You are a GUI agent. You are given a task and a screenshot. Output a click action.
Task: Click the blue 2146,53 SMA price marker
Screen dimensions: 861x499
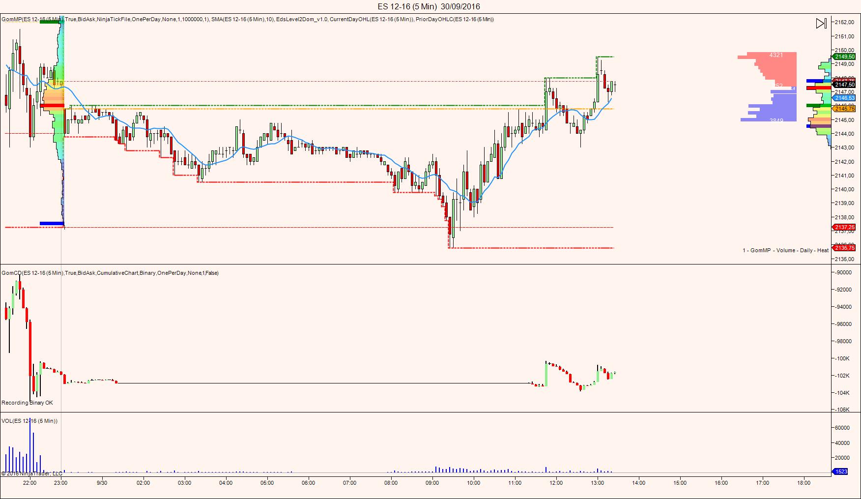point(845,98)
